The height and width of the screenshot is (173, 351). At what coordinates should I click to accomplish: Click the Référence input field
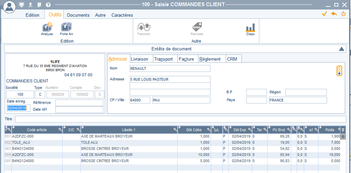click(x=79, y=103)
